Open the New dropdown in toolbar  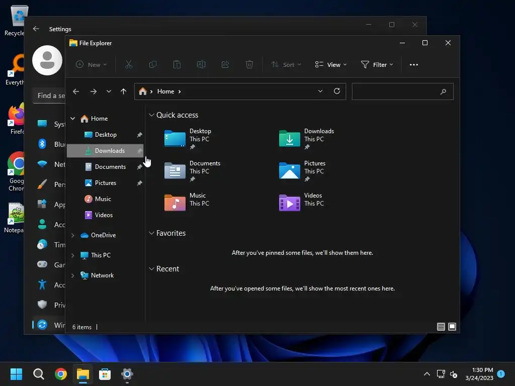92,65
